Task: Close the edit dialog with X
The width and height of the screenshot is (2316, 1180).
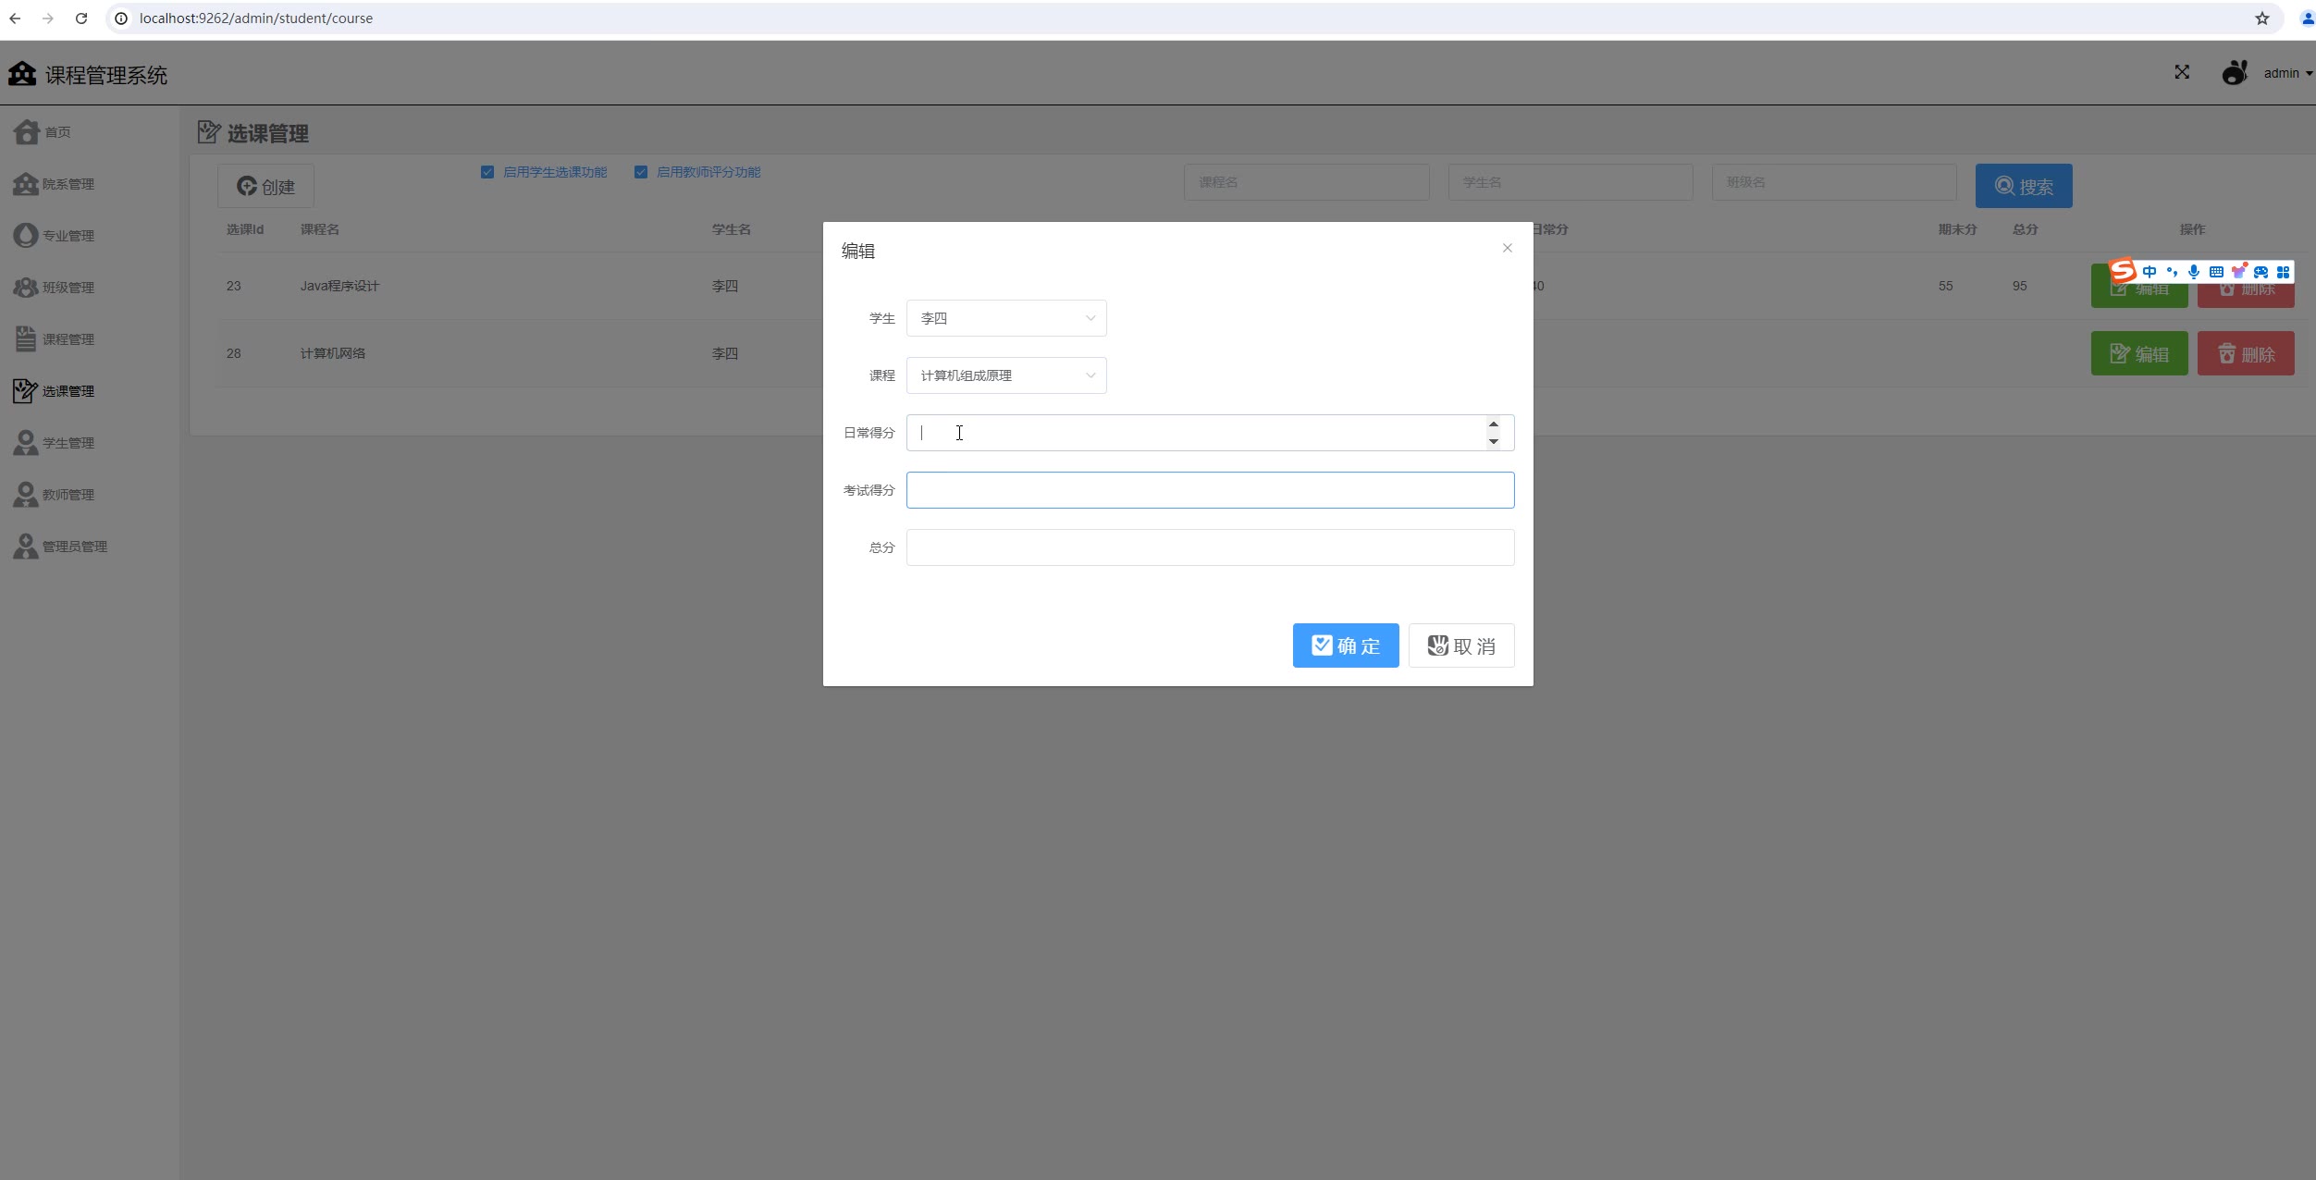Action: (x=1507, y=248)
